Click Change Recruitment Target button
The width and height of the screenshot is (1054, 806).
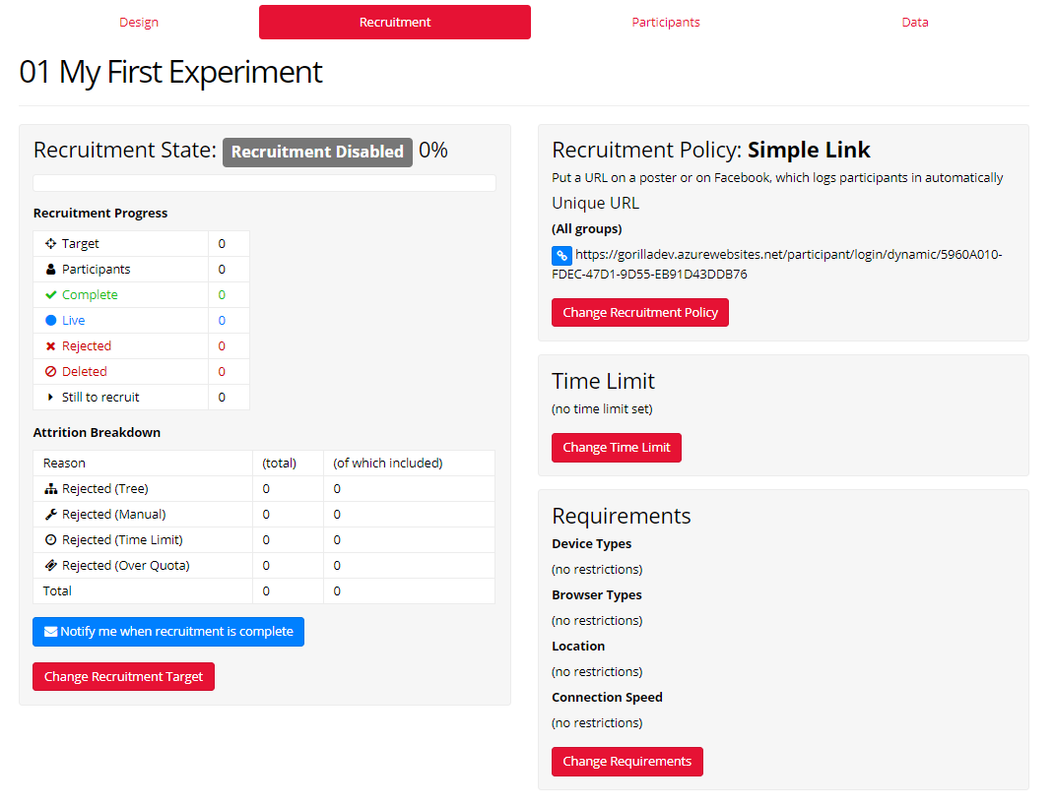[123, 677]
